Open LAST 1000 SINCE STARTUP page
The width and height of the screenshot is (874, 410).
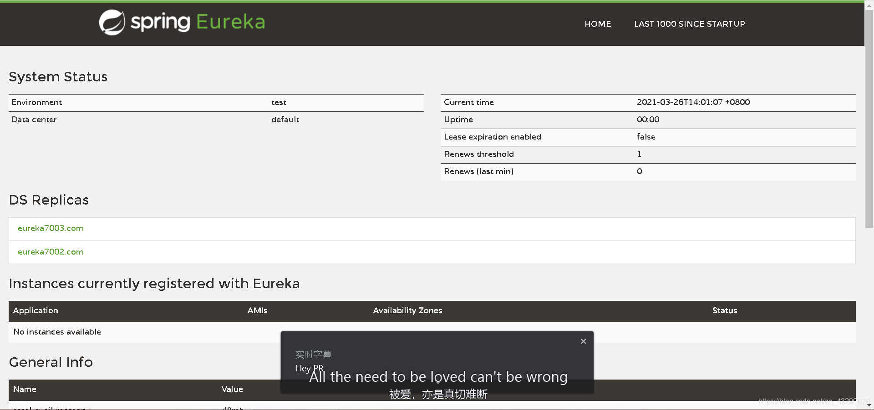(690, 24)
